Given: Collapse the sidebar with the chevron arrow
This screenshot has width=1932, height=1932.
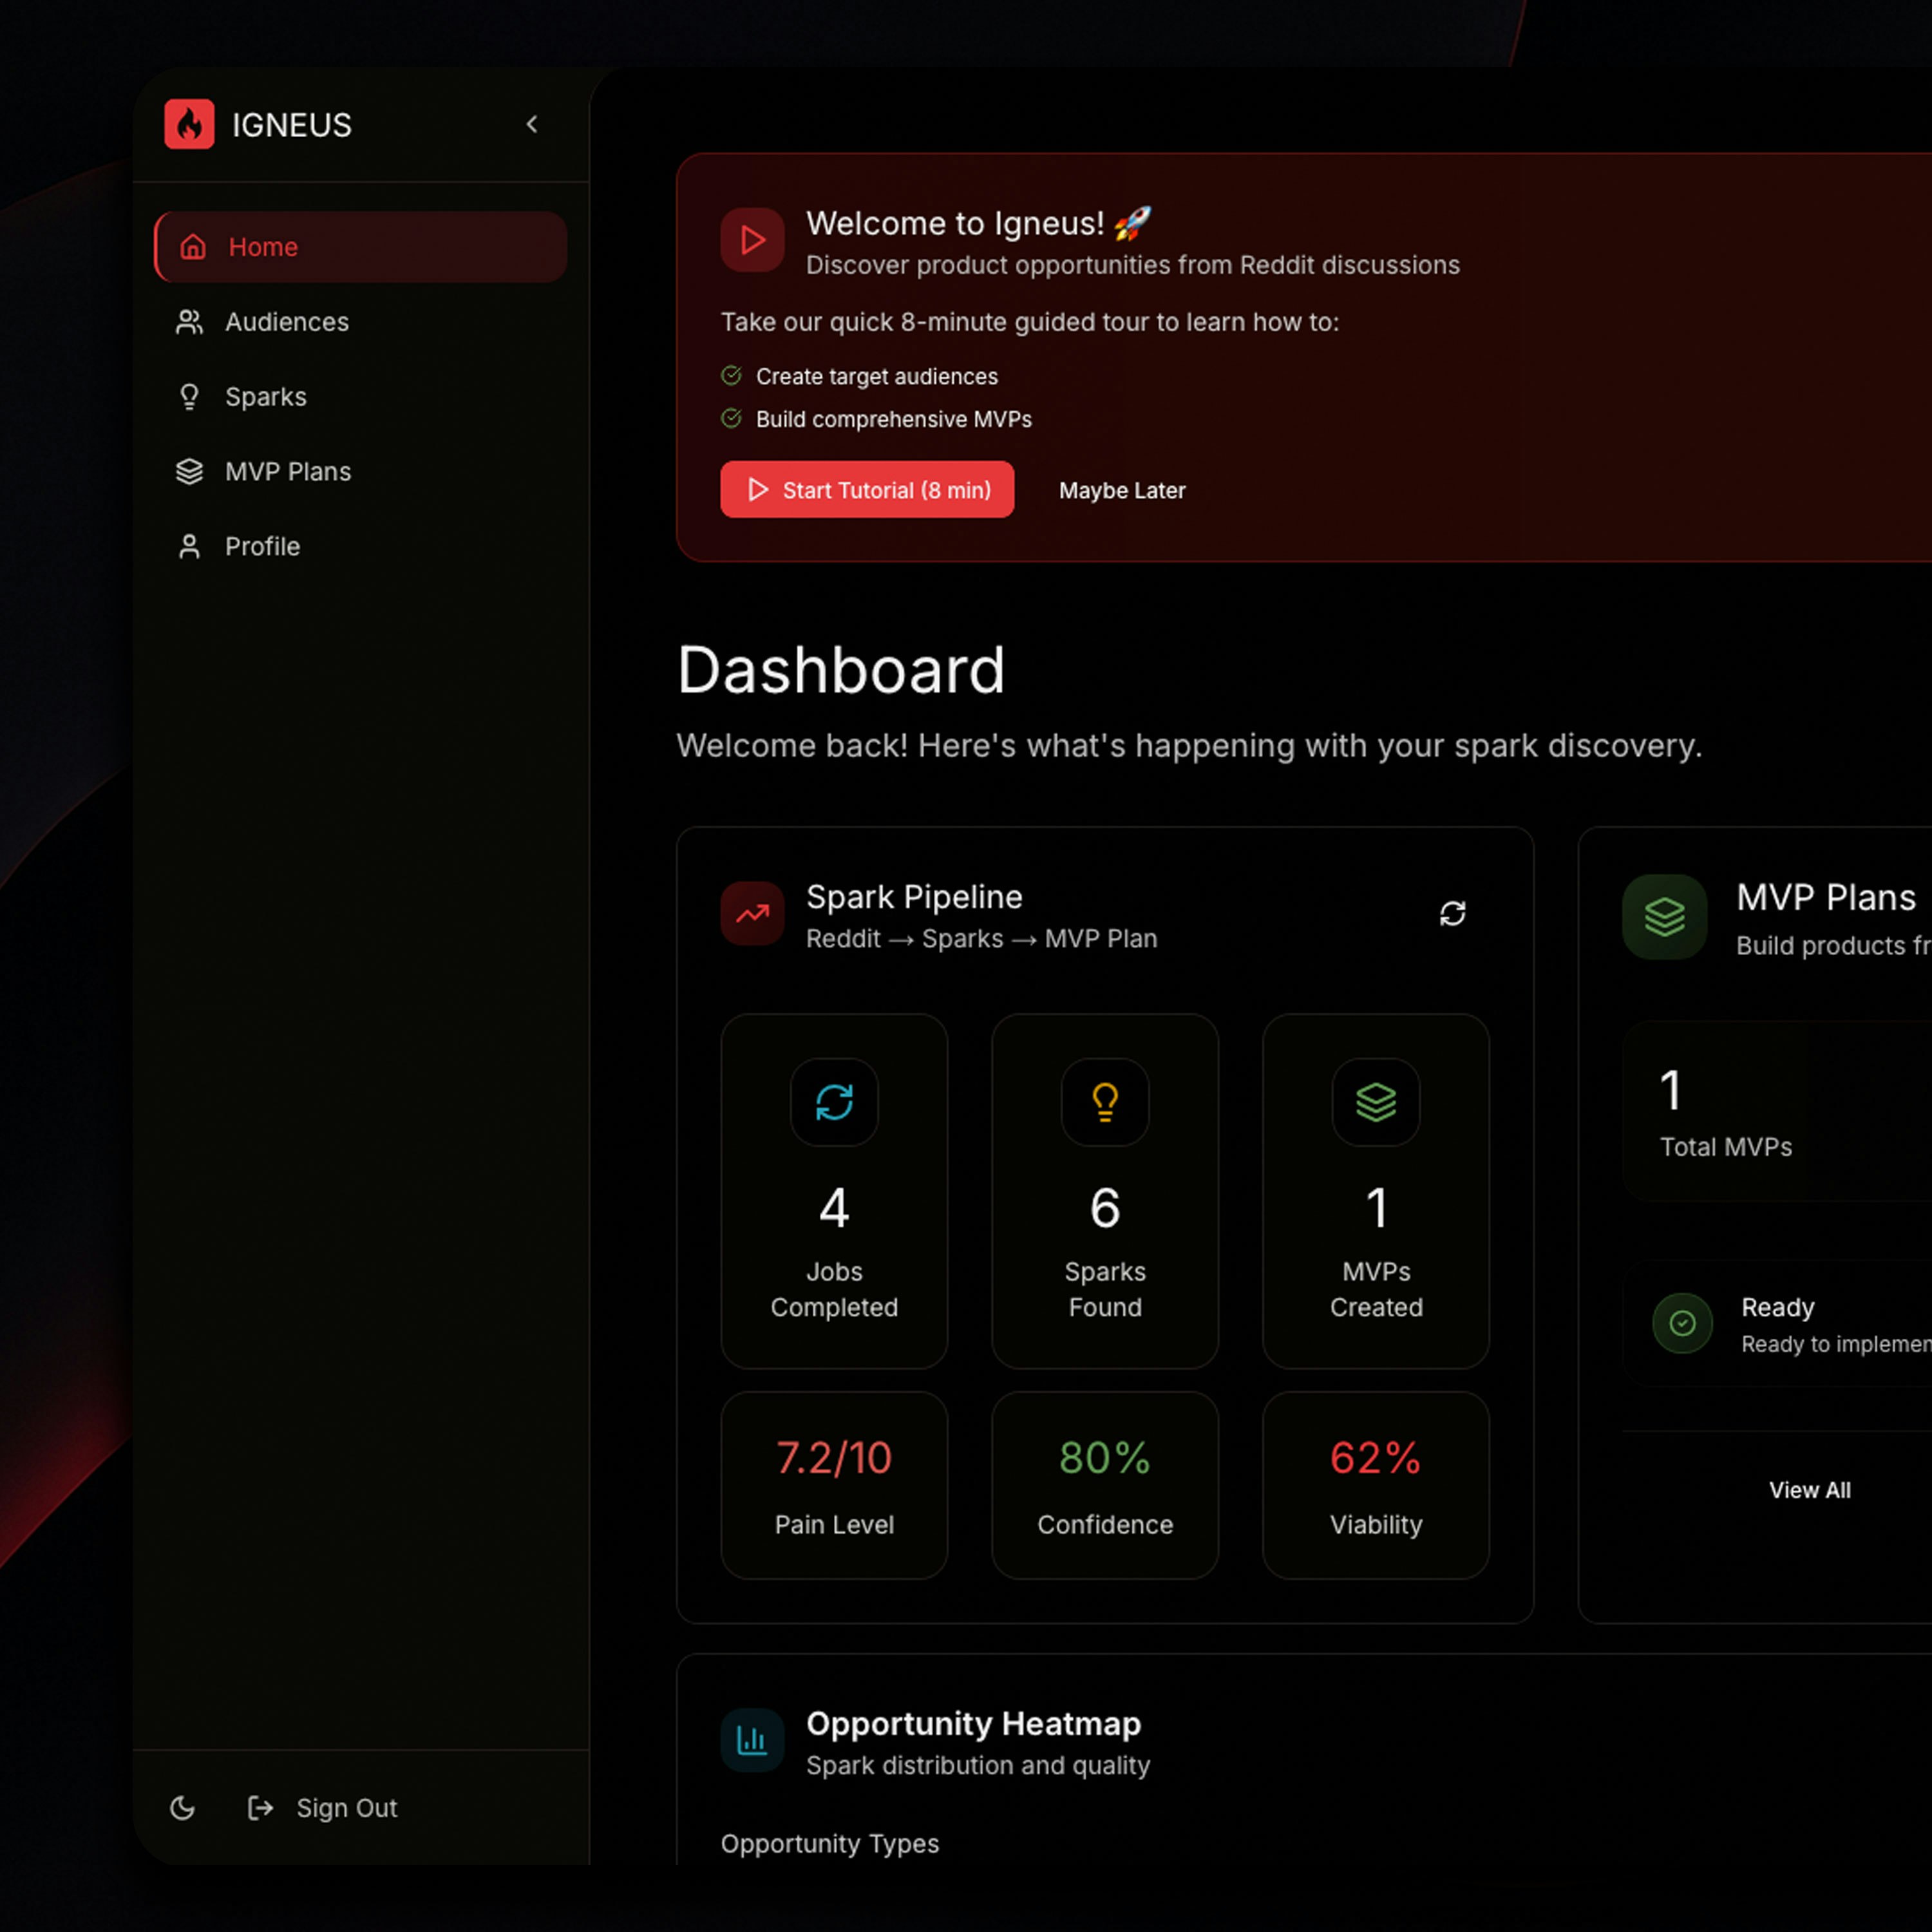Looking at the screenshot, I should click(x=532, y=124).
